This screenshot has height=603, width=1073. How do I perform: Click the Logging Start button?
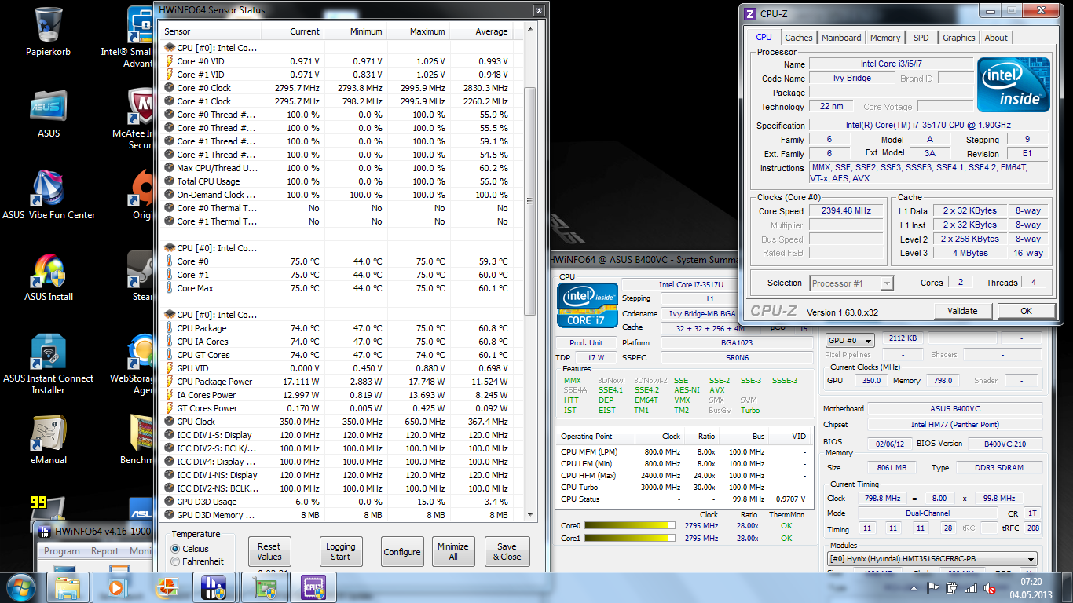(341, 552)
